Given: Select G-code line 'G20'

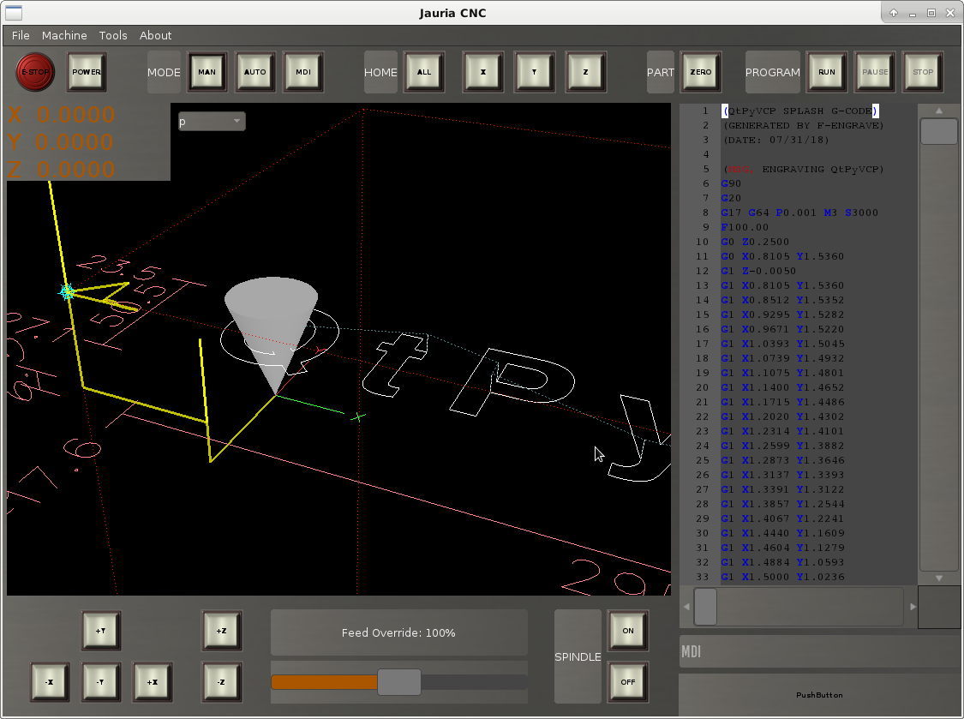Looking at the screenshot, I should coord(731,198).
